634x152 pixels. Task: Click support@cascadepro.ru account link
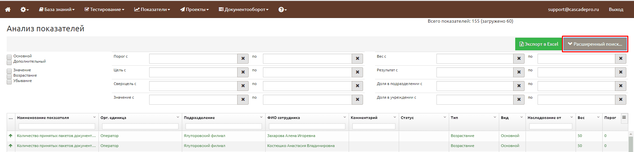pos(573,9)
